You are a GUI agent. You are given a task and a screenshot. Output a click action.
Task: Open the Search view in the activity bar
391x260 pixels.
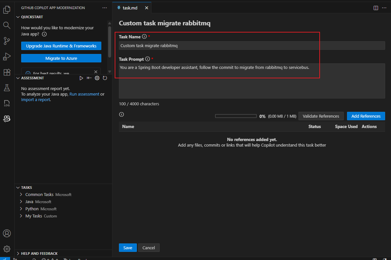pos(7,25)
